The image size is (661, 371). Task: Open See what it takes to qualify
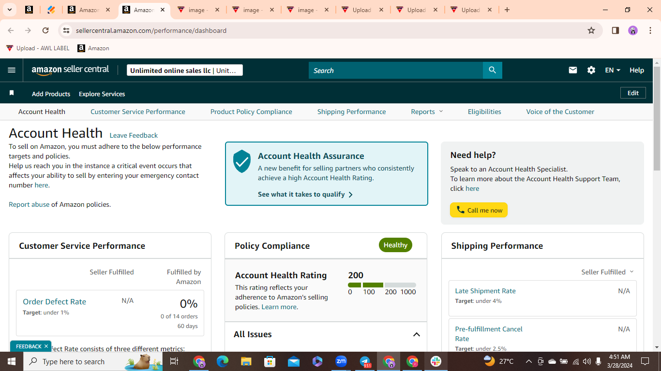305,194
